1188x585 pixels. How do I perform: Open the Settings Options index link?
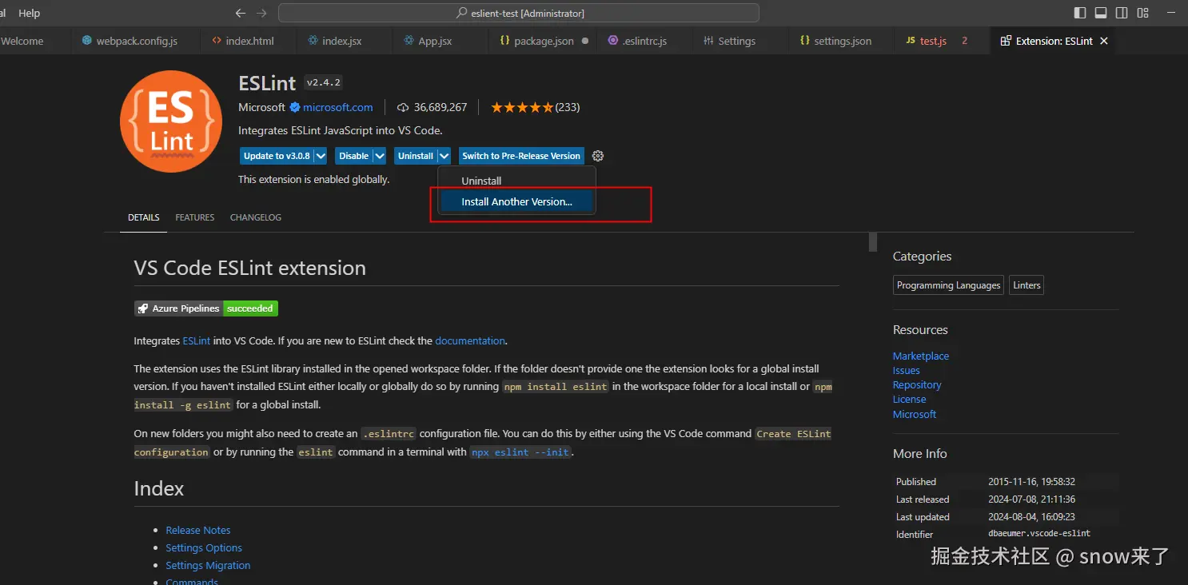204,548
